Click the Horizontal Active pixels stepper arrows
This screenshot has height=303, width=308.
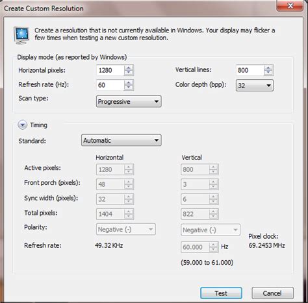[x=129, y=169]
